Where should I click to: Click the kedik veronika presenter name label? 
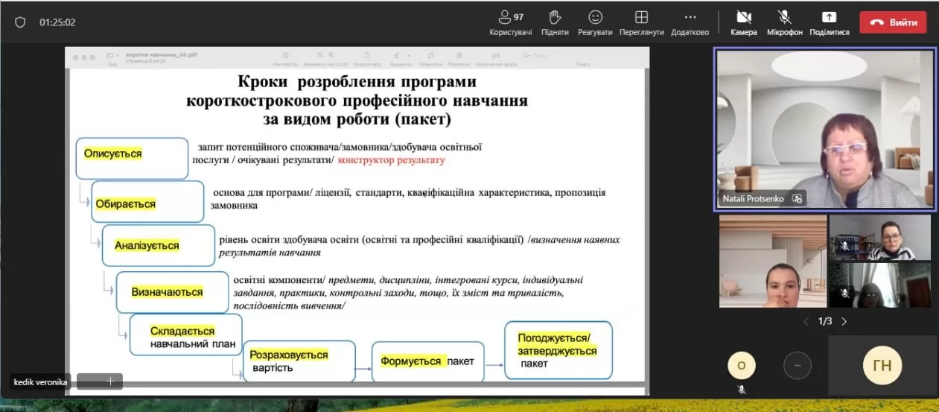40,381
